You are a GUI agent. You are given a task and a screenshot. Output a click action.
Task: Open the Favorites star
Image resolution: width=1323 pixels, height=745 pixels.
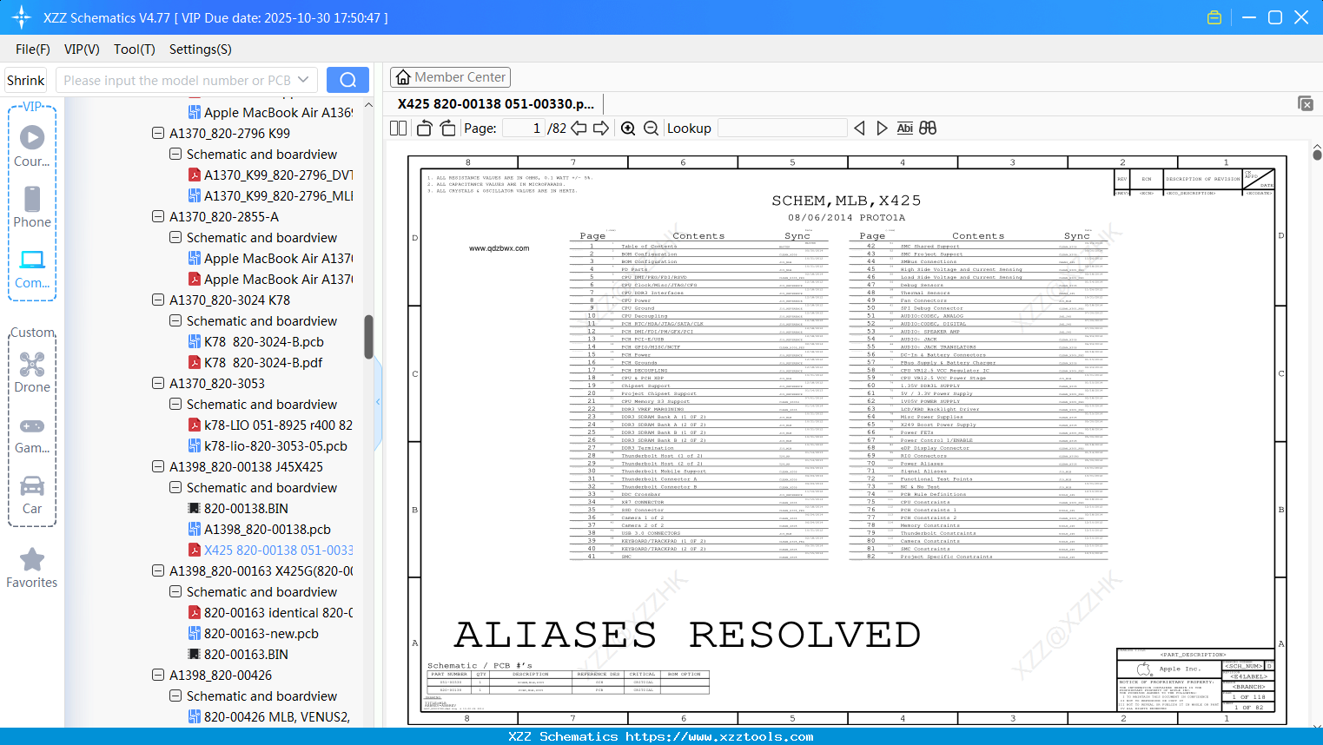click(32, 568)
